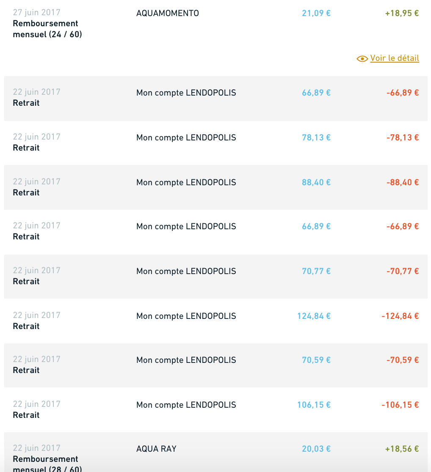Select Remboursement mensuel (28 / 60) label
The height and width of the screenshot is (472, 431).
[47, 464]
